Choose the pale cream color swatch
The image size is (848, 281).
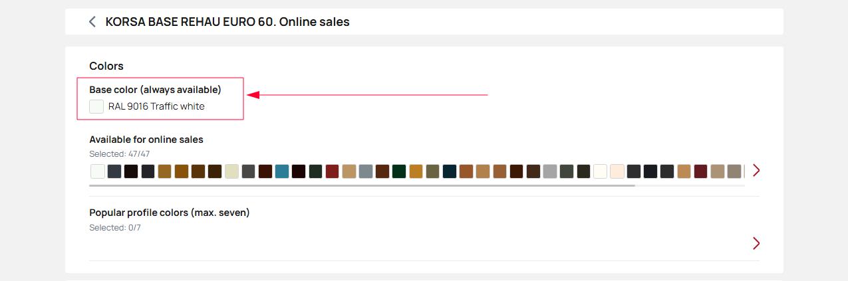tap(231, 171)
